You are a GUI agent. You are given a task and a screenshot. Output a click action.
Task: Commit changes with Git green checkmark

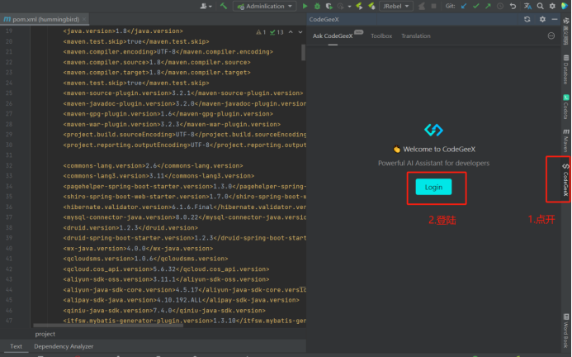[476, 6]
